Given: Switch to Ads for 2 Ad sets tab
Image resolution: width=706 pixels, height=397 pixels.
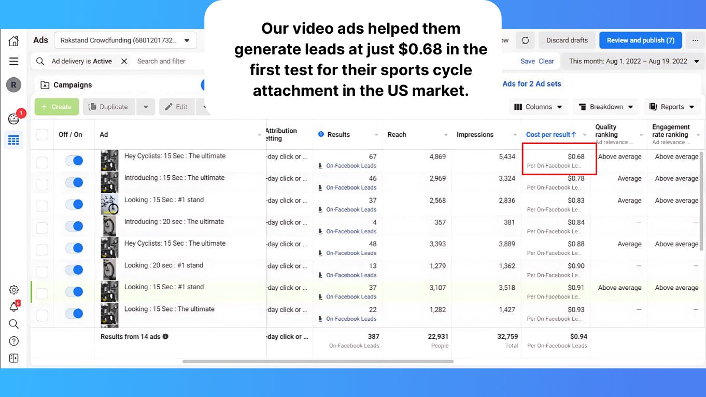Looking at the screenshot, I should click(532, 84).
